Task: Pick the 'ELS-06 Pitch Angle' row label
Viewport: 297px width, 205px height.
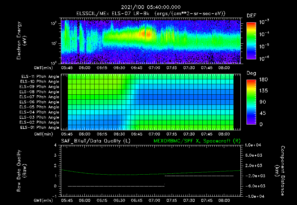Action: click(x=39, y=102)
